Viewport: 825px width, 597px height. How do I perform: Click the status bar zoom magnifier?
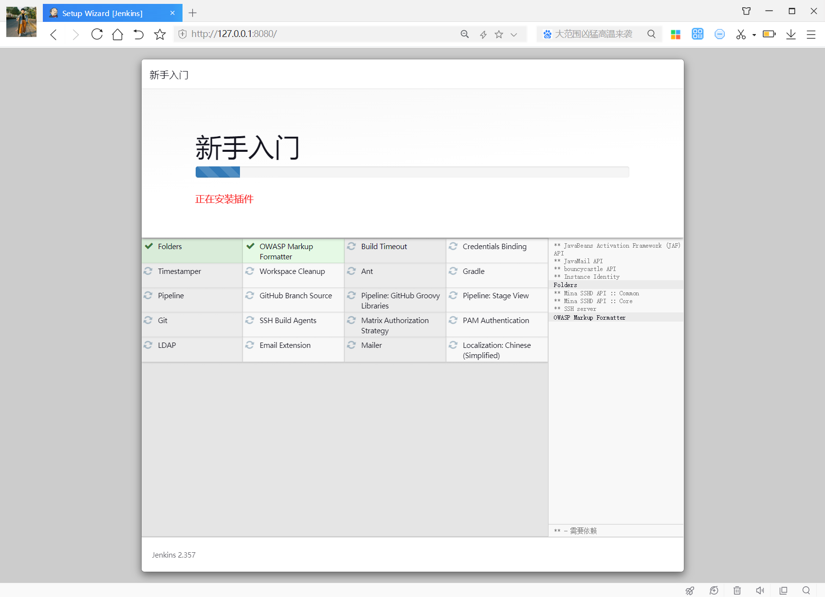(807, 590)
